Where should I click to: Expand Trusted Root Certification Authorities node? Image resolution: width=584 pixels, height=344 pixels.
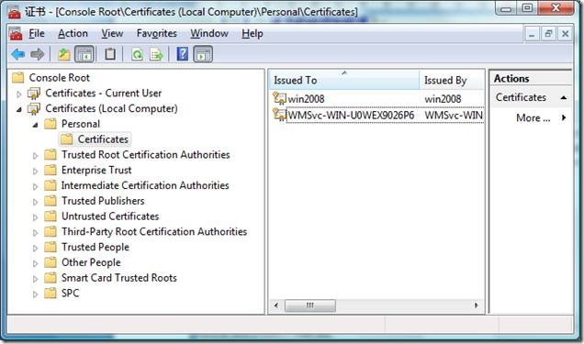pyautogui.click(x=36, y=156)
